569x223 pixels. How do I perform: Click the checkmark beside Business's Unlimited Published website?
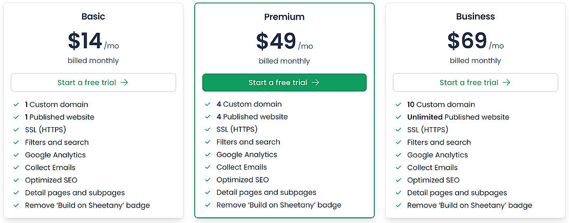399,117
